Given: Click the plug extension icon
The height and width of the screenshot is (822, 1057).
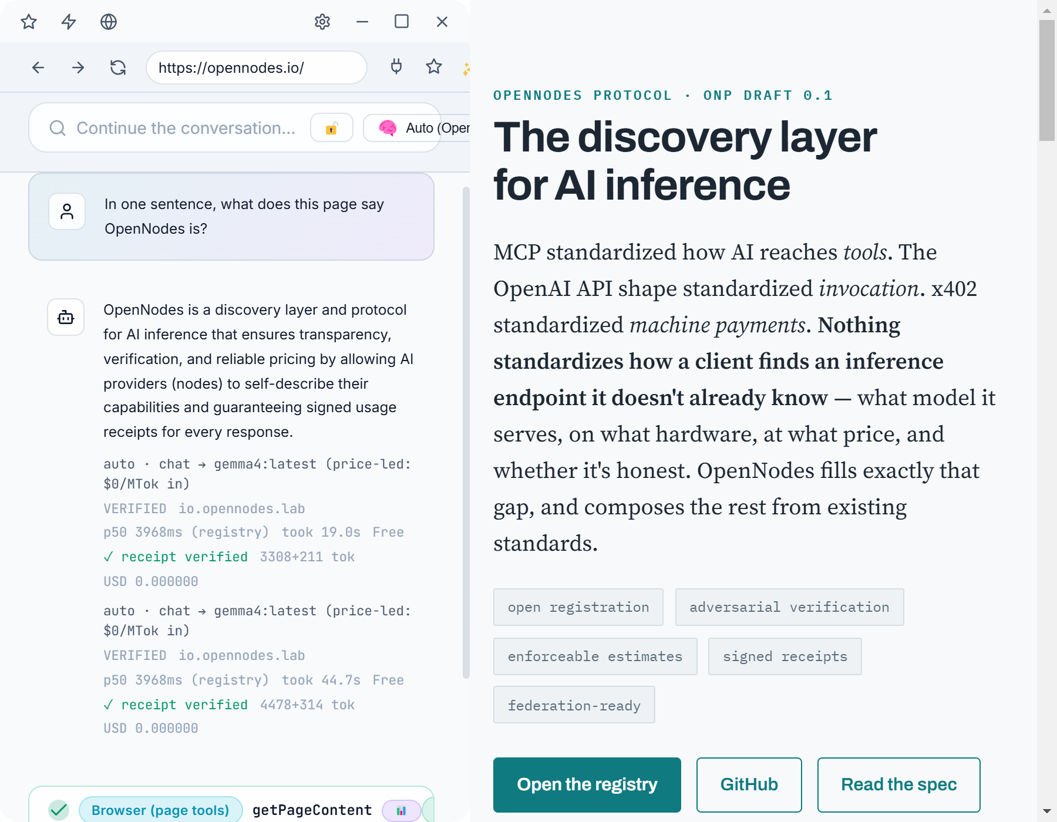Looking at the screenshot, I should click(x=396, y=66).
